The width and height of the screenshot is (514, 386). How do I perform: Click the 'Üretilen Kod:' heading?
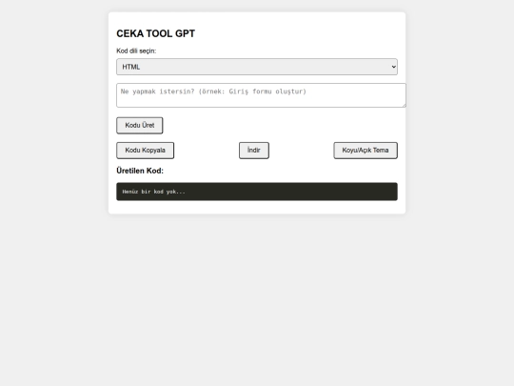pyautogui.click(x=140, y=171)
